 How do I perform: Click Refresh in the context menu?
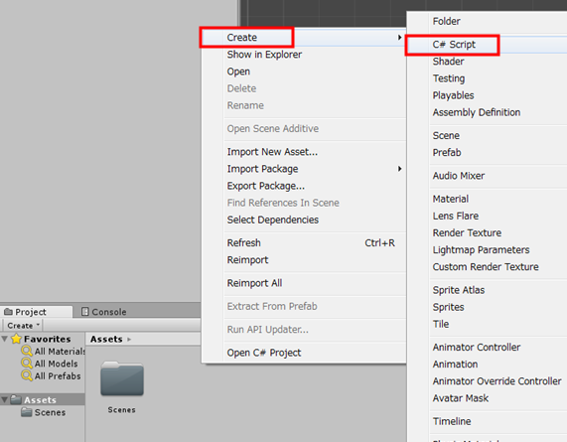point(243,242)
